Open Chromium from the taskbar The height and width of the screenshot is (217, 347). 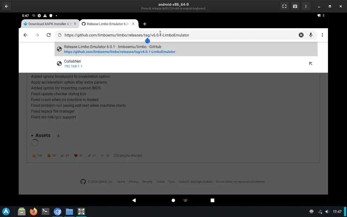[57, 212]
